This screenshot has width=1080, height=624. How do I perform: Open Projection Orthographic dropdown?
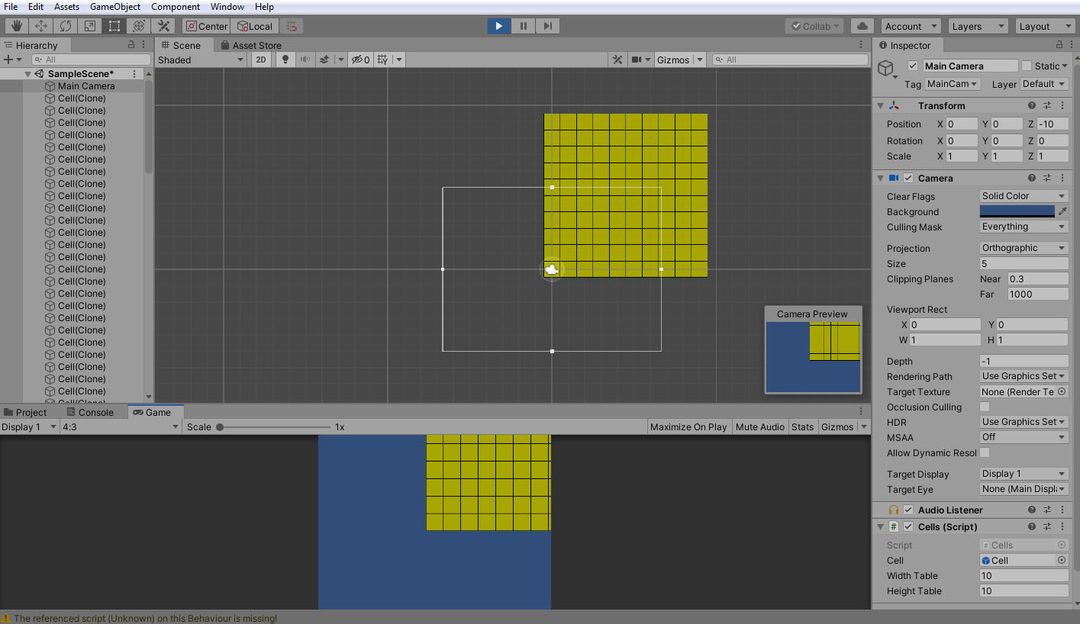[1024, 248]
